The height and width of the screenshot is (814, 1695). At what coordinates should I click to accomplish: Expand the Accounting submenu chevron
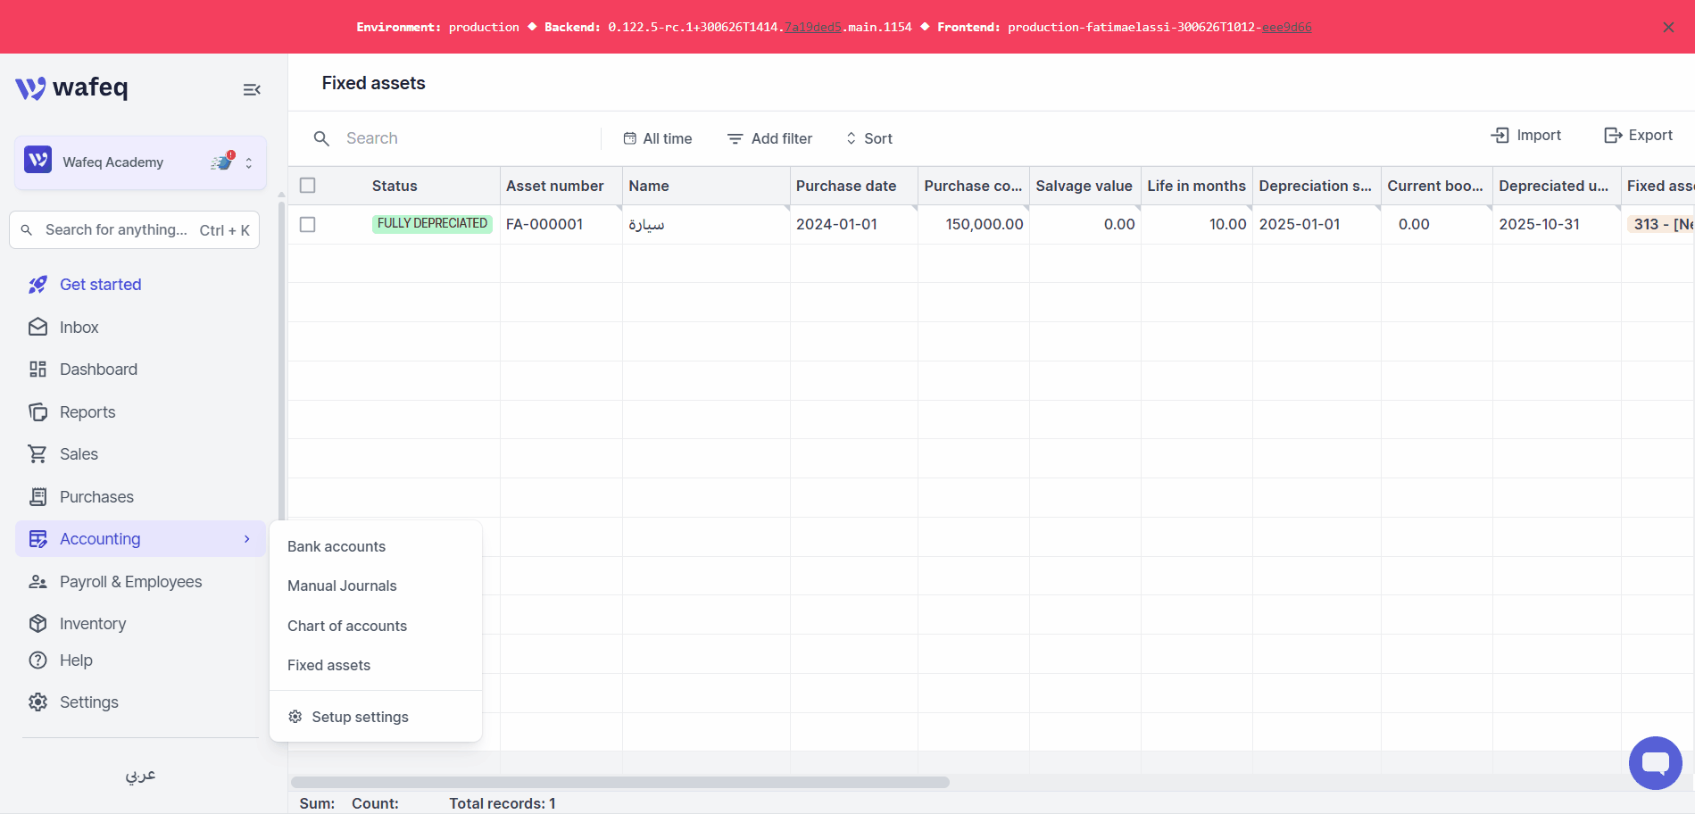(247, 539)
